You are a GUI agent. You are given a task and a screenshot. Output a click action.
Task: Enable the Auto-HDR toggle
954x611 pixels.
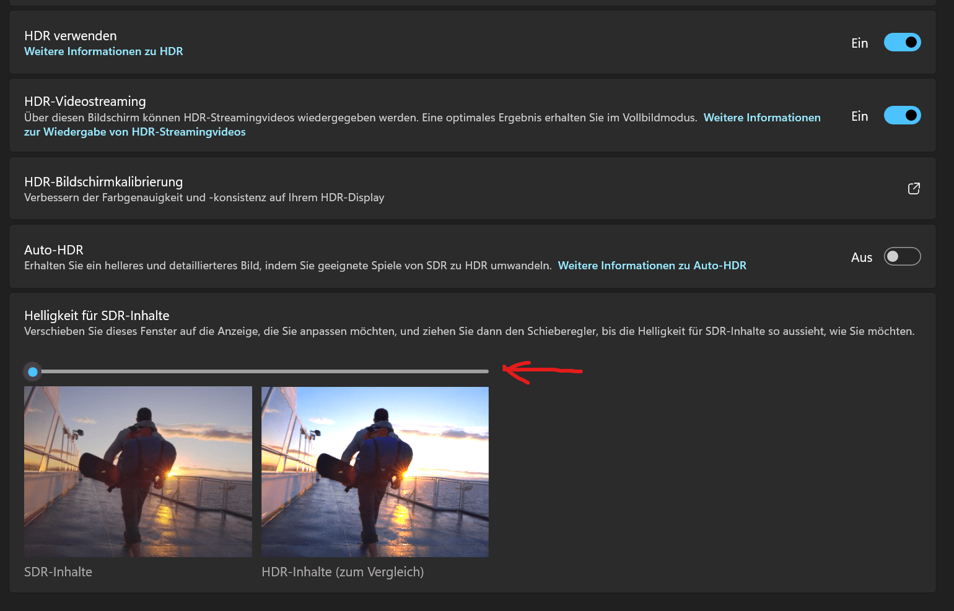[x=902, y=256]
